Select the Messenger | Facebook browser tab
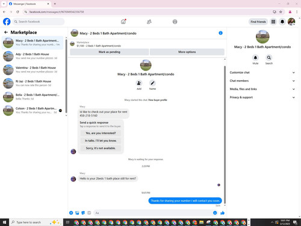301x226 pixels. pyautogui.click(x=29, y=4)
